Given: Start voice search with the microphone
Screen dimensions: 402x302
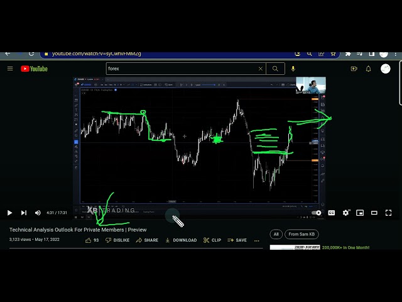Looking at the screenshot, I should [293, 69].
